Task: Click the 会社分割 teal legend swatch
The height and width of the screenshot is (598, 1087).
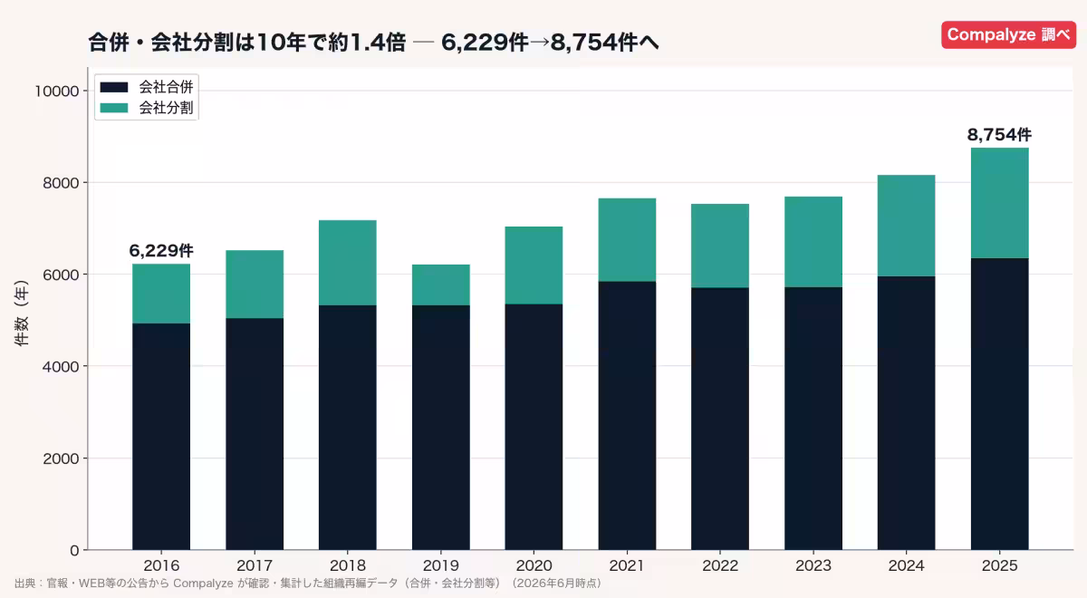Action: pyautogui.click(x=115, y=108)
